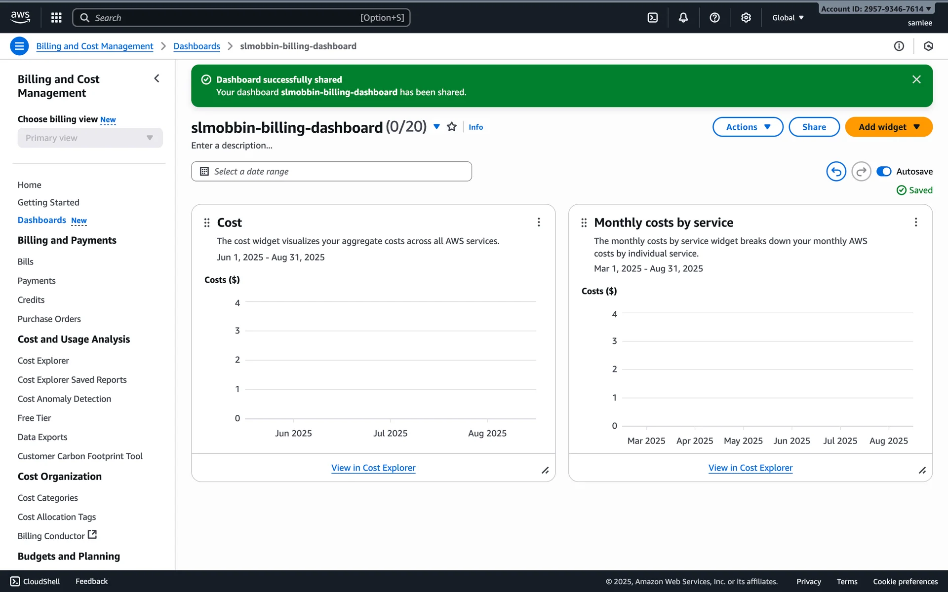Open Monthly costs widget options menu
The width and height of the screenshot is (948, 592).
click(x=915, y=222)
